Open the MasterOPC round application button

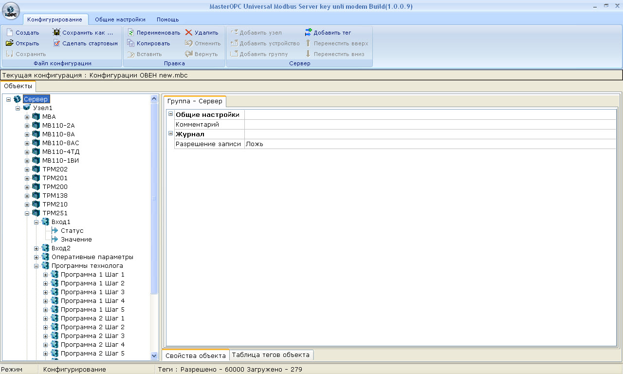(x=11, y=11)
